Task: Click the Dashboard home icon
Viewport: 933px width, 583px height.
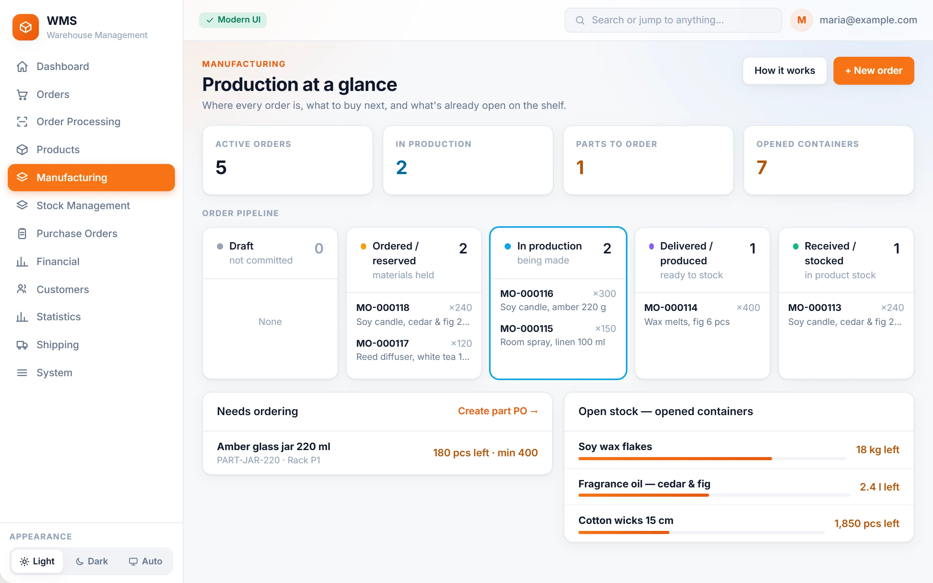Action: pyautogui.click(x=22, y=66)
